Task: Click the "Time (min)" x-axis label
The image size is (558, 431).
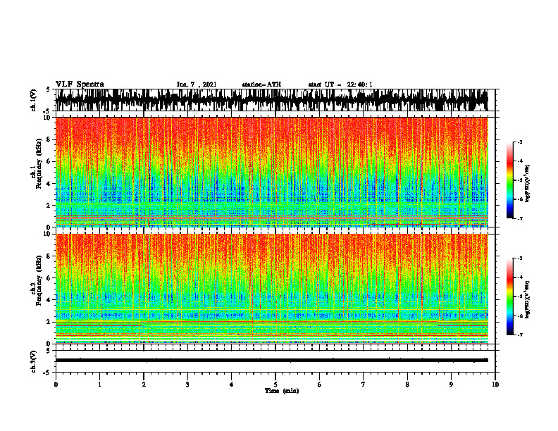Action: [x=282, y=391]
